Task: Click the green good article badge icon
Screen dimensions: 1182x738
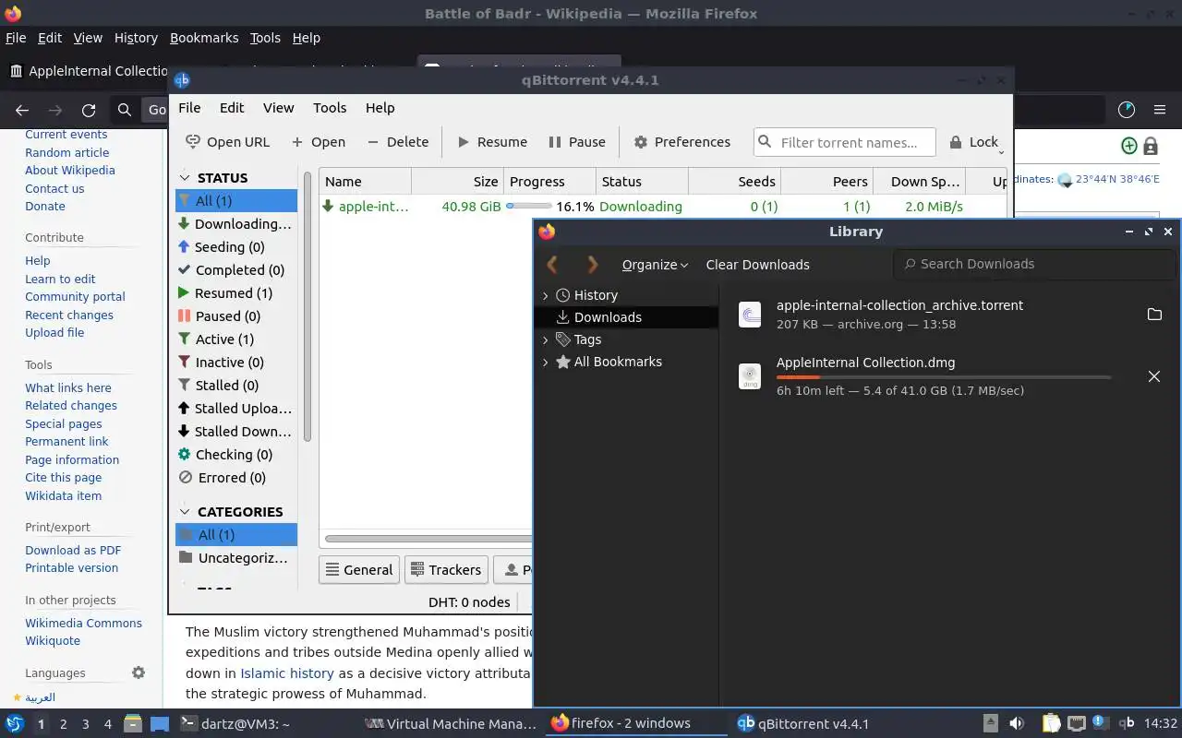Action: 1128,146
